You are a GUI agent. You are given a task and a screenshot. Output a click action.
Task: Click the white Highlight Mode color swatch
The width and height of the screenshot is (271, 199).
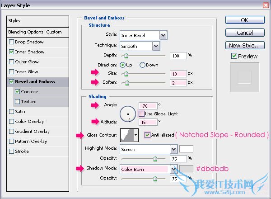(x=186, y=149)
